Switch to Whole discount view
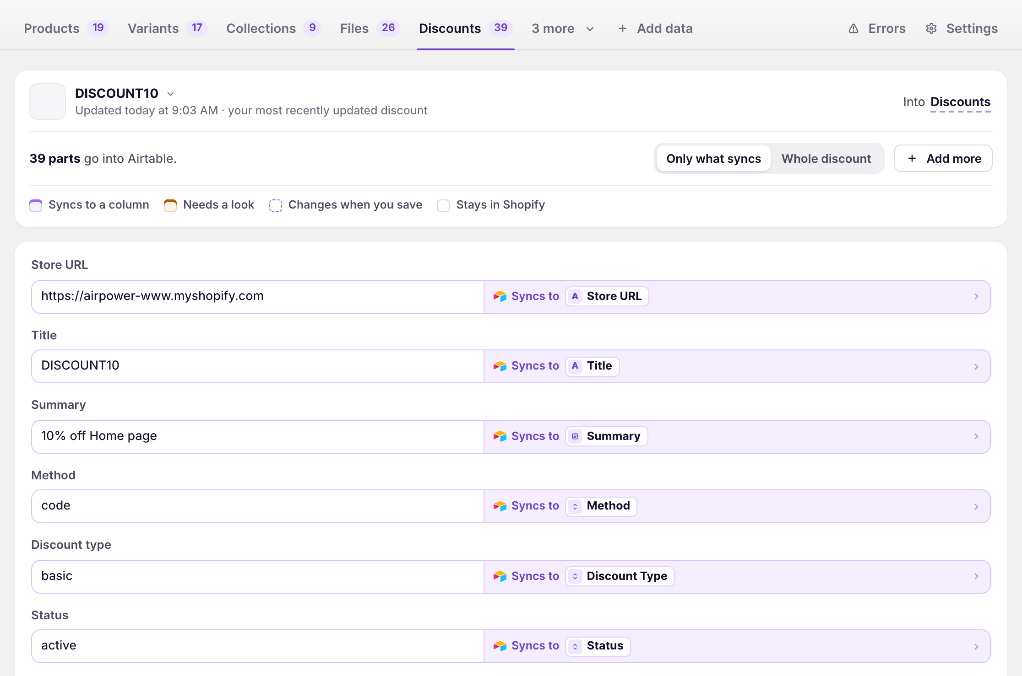This screenshot has height=676, width=1022. (x=826, y=158)
